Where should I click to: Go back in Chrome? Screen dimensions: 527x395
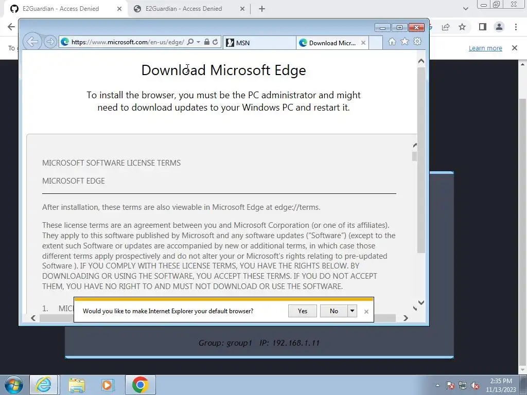(x=11, y=27)
